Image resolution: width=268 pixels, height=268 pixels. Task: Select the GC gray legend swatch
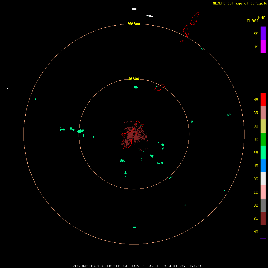pyautogui.click(x=263, y=205)
